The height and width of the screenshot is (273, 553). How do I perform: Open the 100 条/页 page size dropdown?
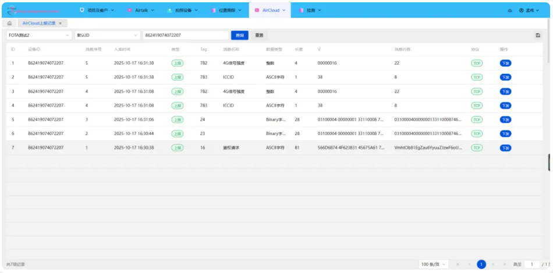click(434, 264)
